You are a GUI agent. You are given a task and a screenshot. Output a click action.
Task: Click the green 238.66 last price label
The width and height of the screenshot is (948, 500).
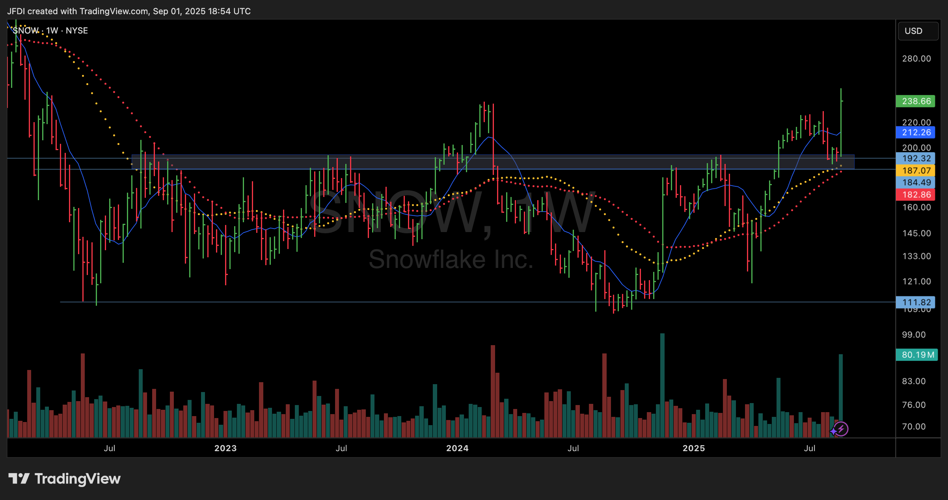pos(915,101)
